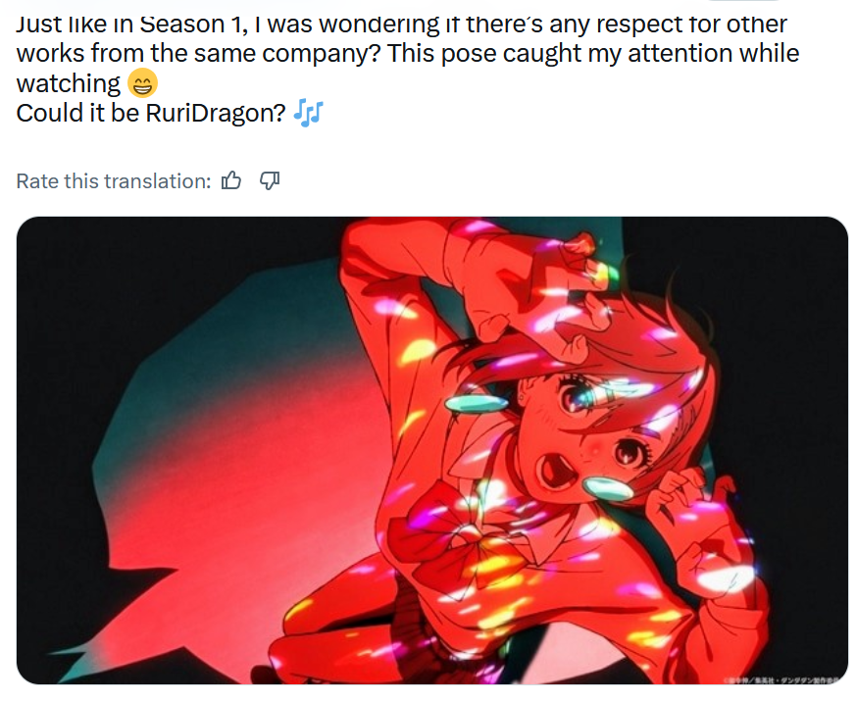Screen dimensions: 856x702
Task: Click the word 'RuriDragon' in the post
Action: (x=216, y=114)
